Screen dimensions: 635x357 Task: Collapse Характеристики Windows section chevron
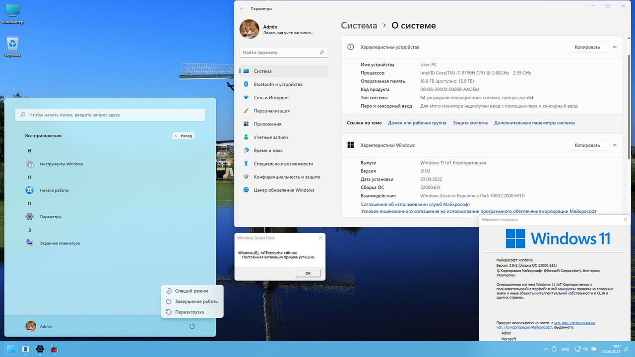click(615, 145)
